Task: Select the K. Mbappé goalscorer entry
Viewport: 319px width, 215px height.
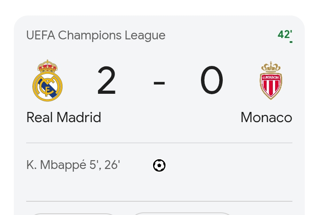Action: click(x=57, y=165)
